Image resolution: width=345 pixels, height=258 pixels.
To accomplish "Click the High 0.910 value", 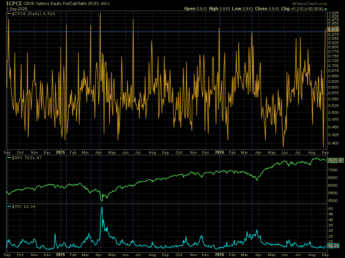I will (x=219, y=8).
